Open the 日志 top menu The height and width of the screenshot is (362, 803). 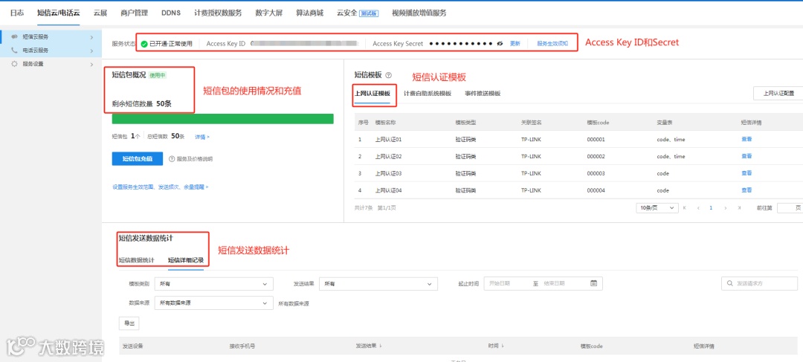pyautogui.click(x=17, y=13)
